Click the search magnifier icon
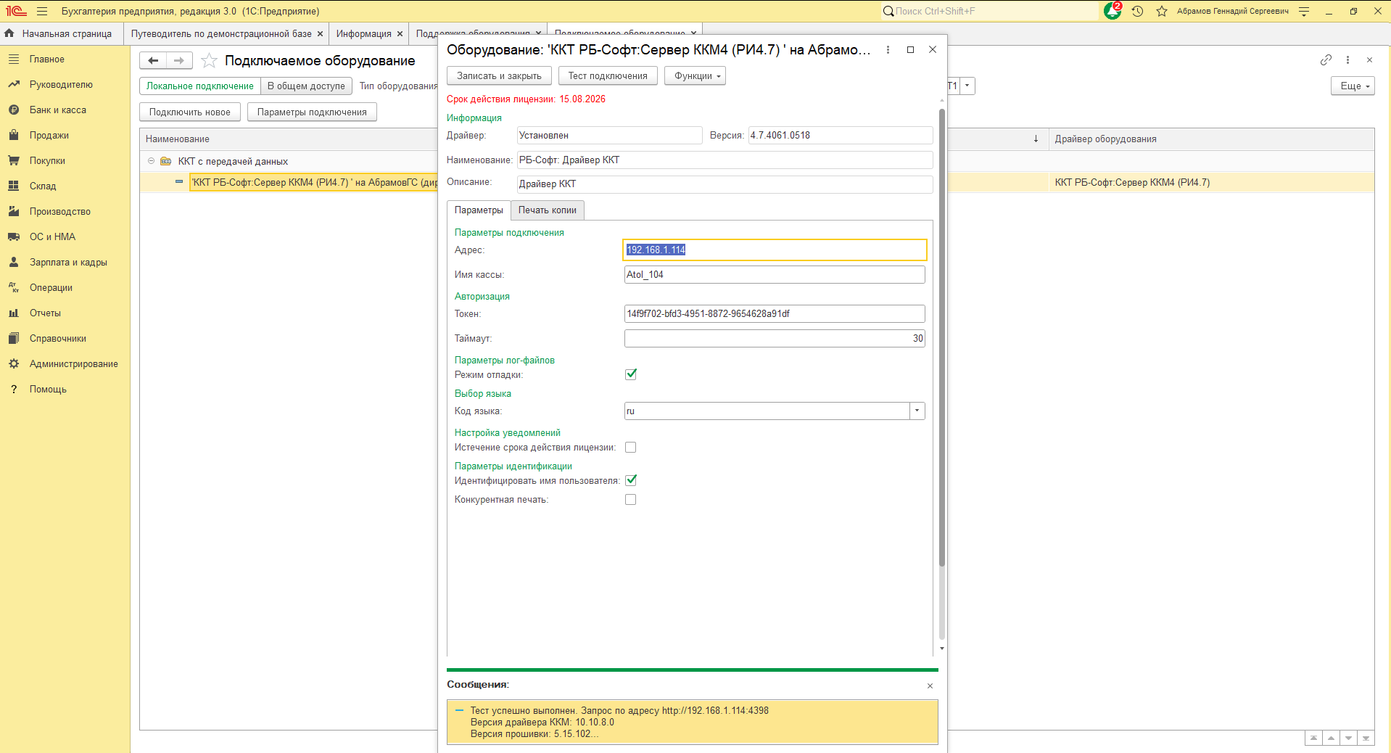This screenshot has height=753, width=1391. (x=888, y=11)
